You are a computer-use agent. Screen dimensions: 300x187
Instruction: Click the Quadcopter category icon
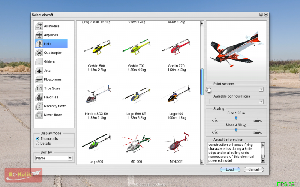coord(39,53)
